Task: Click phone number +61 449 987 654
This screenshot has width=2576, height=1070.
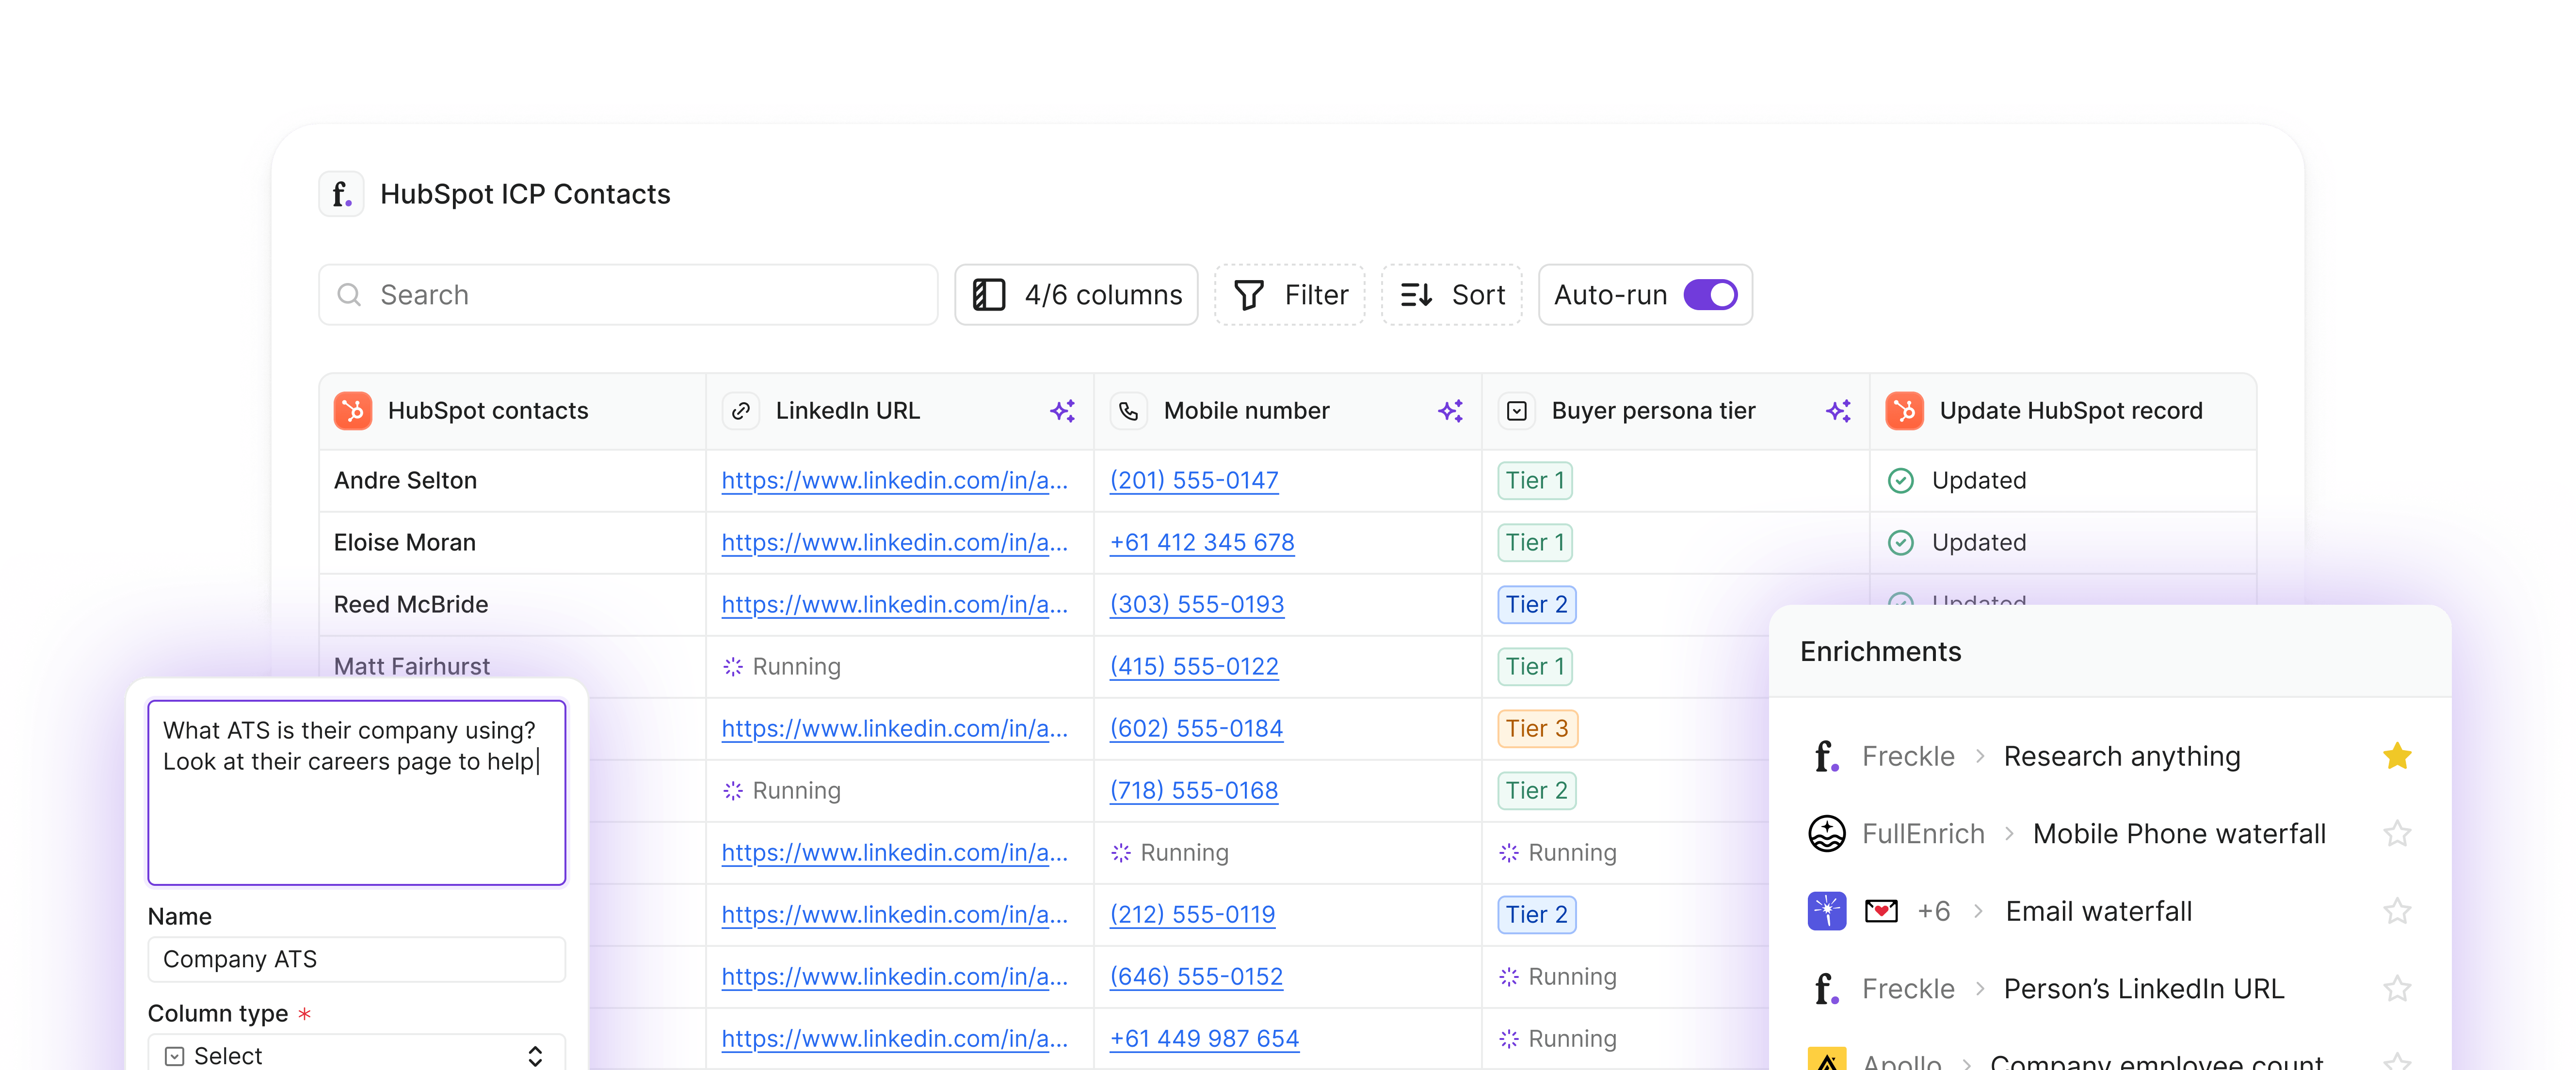Action: coord(1204,1038)
